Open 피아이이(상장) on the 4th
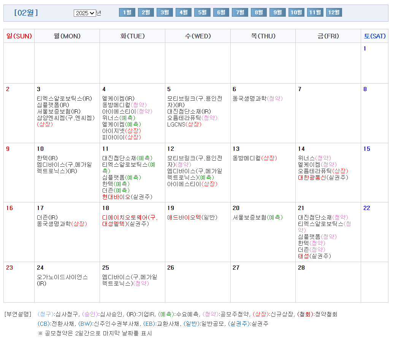The height and width of the screenshot is (338, 393). click(122, 137)
